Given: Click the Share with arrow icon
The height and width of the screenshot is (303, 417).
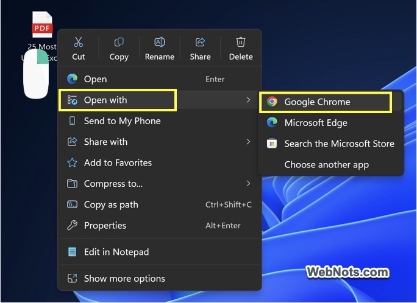Looking at the screenshot, I should click(72, 142).
